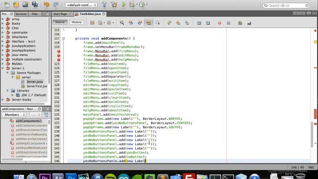Click the error marker on the fileMenu line

[x=59, y=51]
